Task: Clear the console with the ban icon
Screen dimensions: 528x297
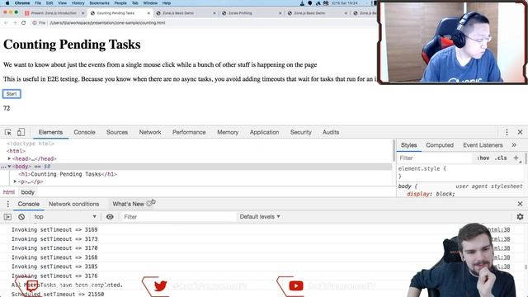Action: 21,217
